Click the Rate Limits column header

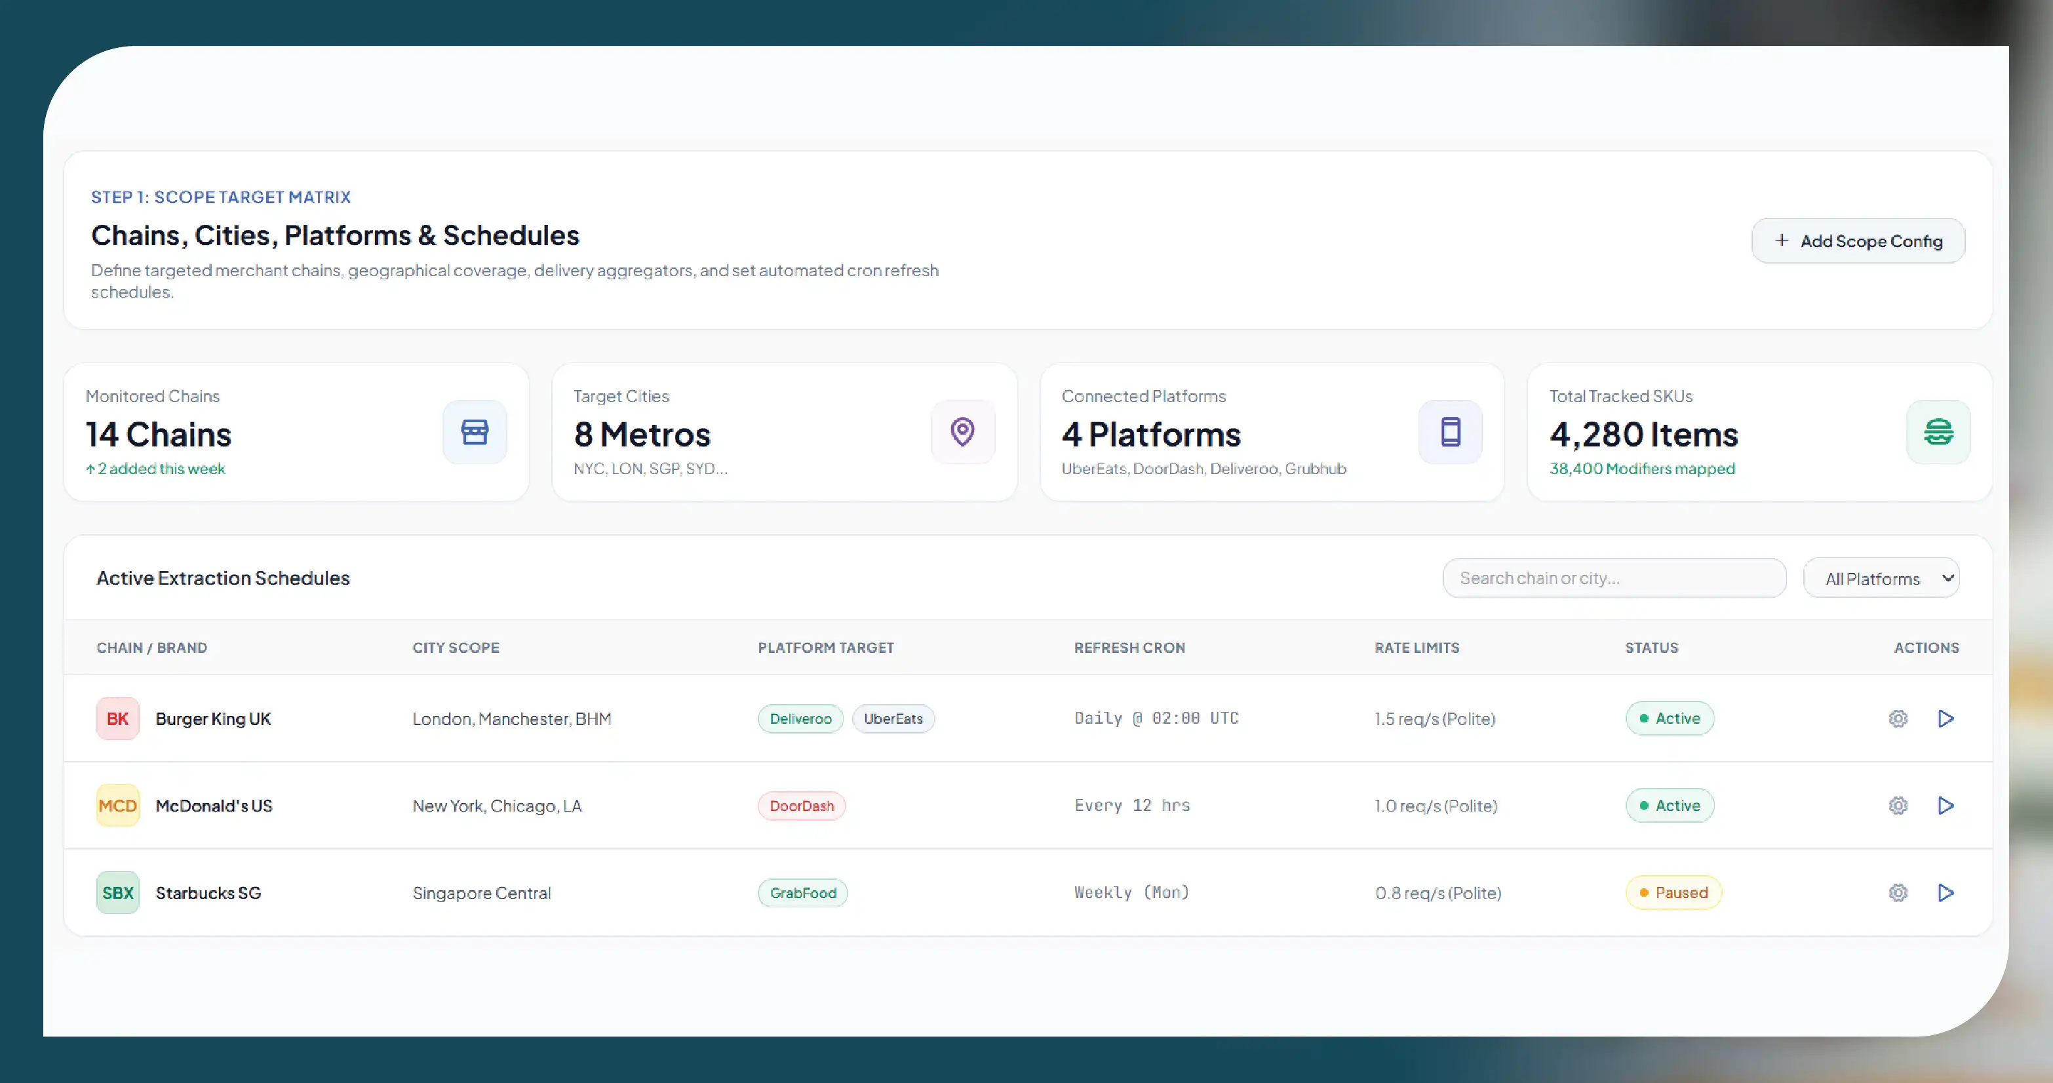pyautogui.click(x=1417, y=647)
